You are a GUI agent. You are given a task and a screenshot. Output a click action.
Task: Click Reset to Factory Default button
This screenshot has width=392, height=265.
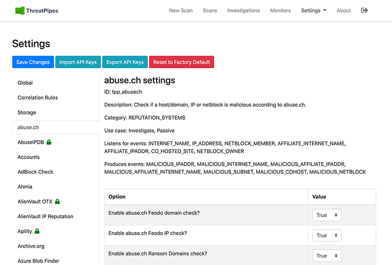click(x=182, y=62)
